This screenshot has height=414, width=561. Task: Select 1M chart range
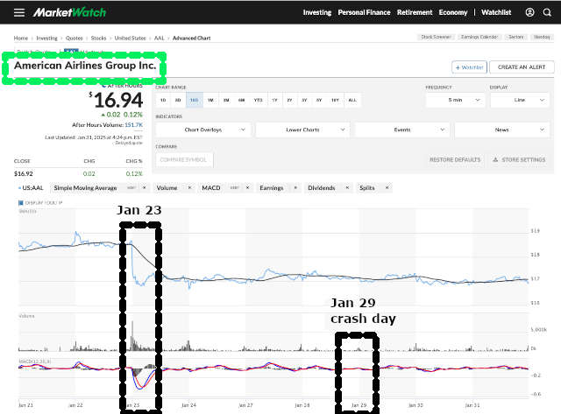(210, 100)
